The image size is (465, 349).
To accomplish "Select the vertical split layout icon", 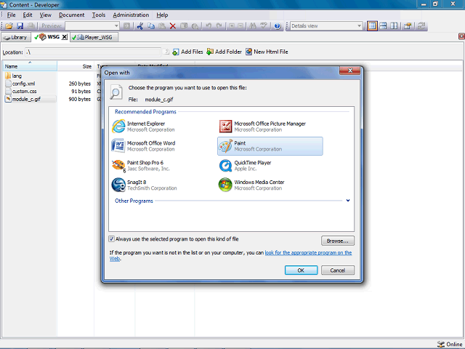I will (x=394, y=26).
